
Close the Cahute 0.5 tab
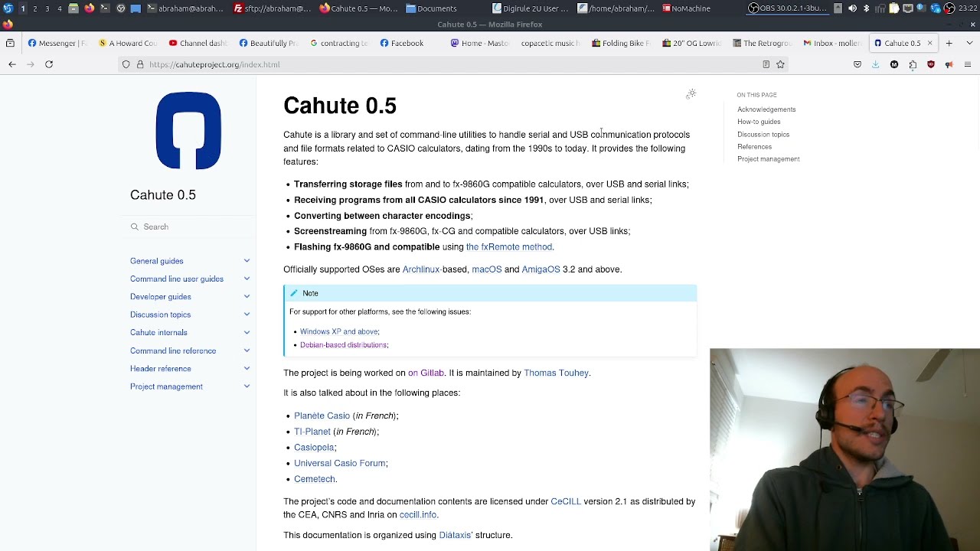pyautogui.click(x=930, y=43)
